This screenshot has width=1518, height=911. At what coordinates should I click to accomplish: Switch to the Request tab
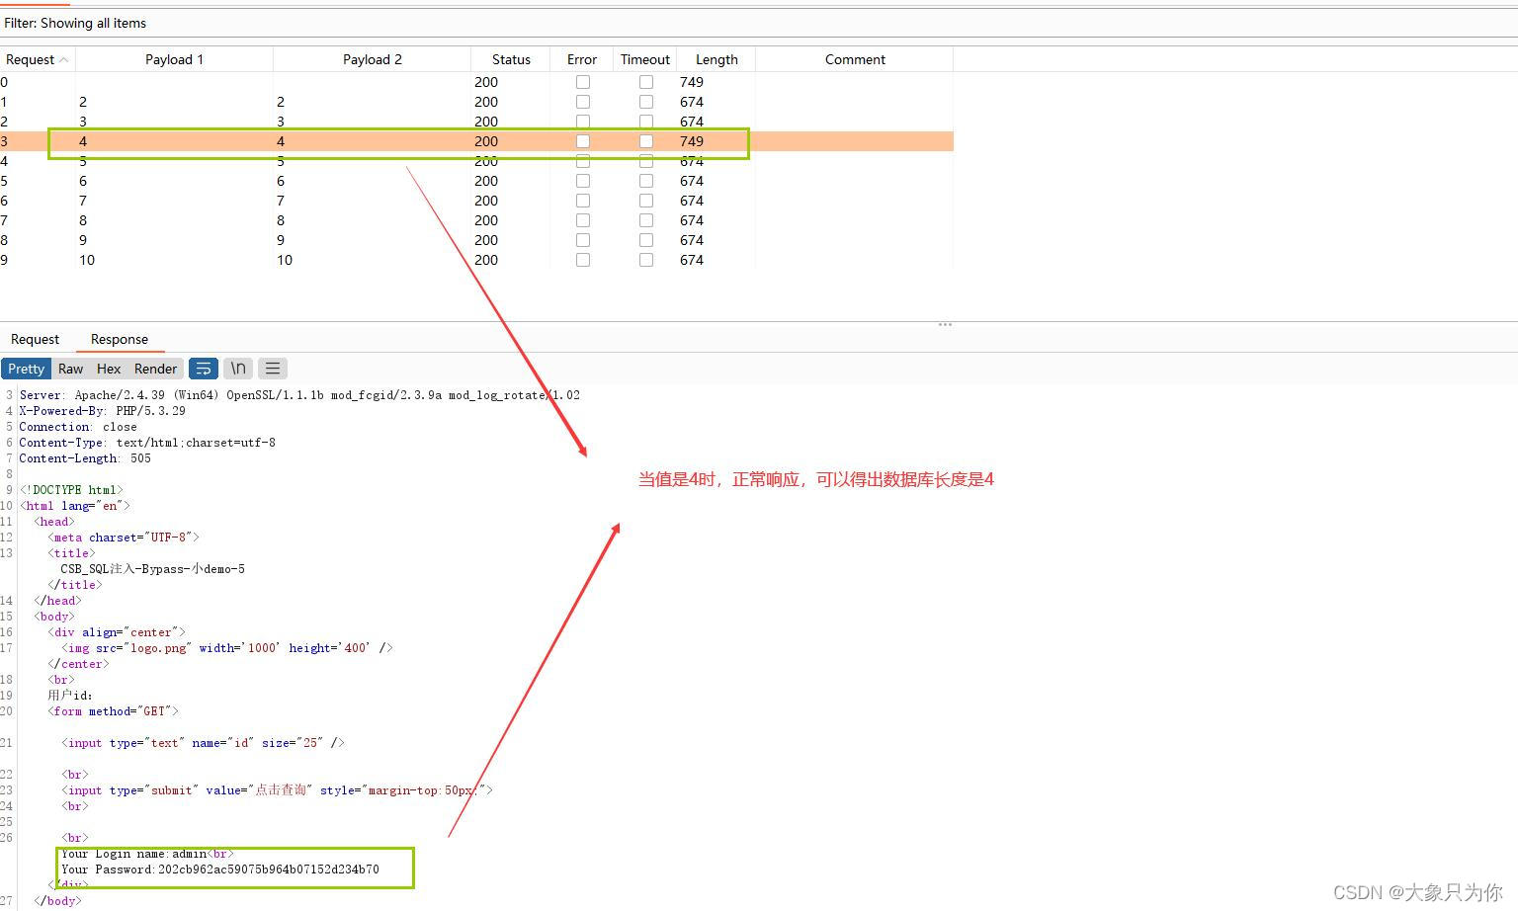(x=35, y=339)
